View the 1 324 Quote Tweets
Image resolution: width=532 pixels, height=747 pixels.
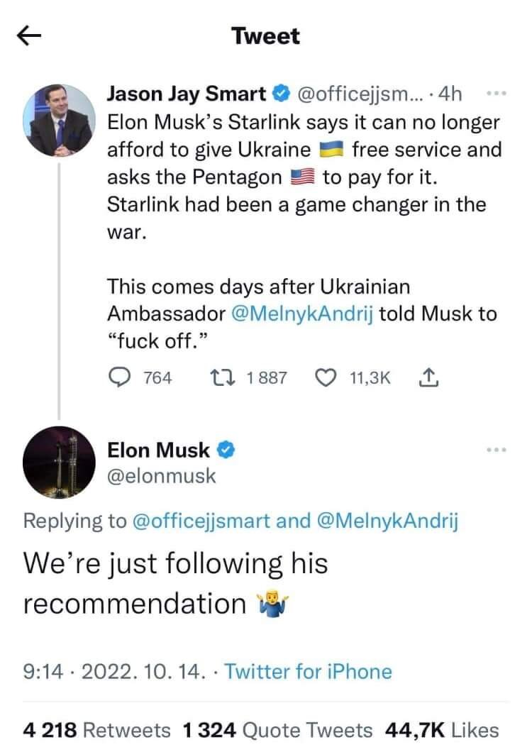click(x=277, y=729)
